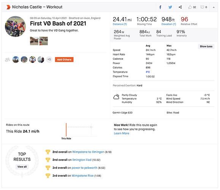The width and height of the screenshot is (220, 190).
Task: Share workout on Twitter
Action: pyautogui.click(x=170, y=7)
